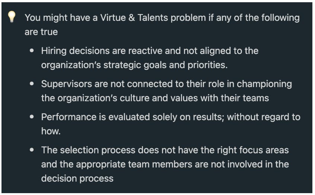
Task: Click the bullet before 'The selection process'
Action: [32, 150]
